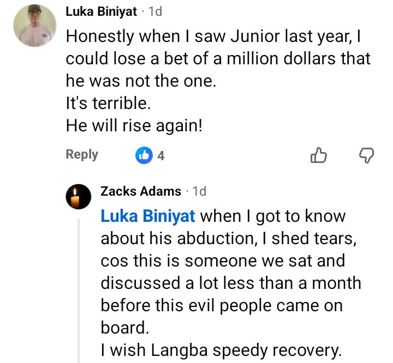Viewport: 393px width, 363px height.
Task: Open Luka Biniyat's profile from comment author name
Action: coord(101,11)
